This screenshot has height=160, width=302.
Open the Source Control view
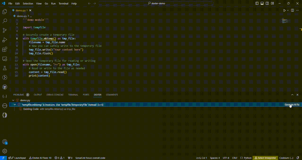[5, 30]
